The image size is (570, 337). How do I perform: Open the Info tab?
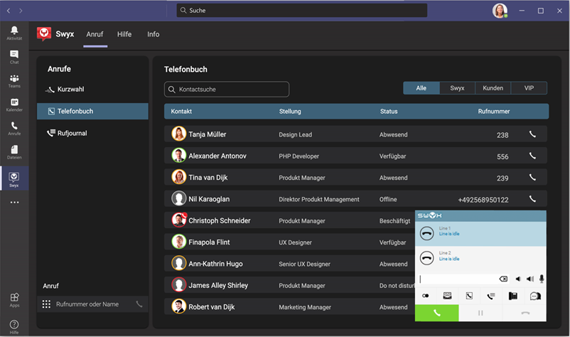[153, 34]
